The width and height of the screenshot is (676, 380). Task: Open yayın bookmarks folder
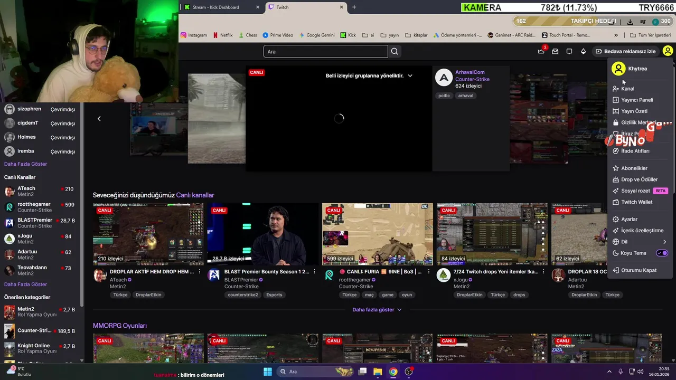389,35
